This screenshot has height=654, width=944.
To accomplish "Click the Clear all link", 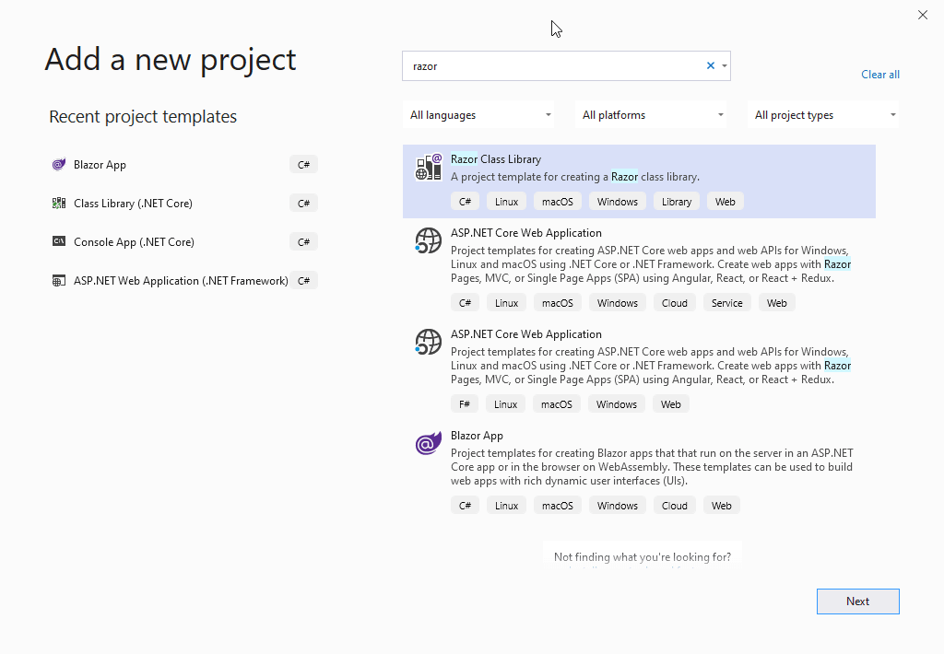I will click(880, 75).
